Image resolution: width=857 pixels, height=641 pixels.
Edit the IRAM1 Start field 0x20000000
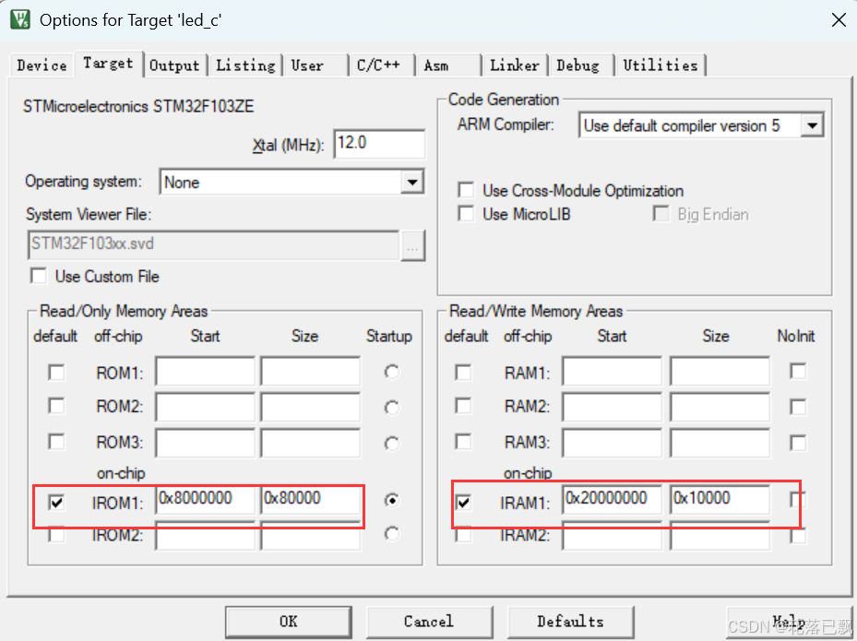coord(613,500)
